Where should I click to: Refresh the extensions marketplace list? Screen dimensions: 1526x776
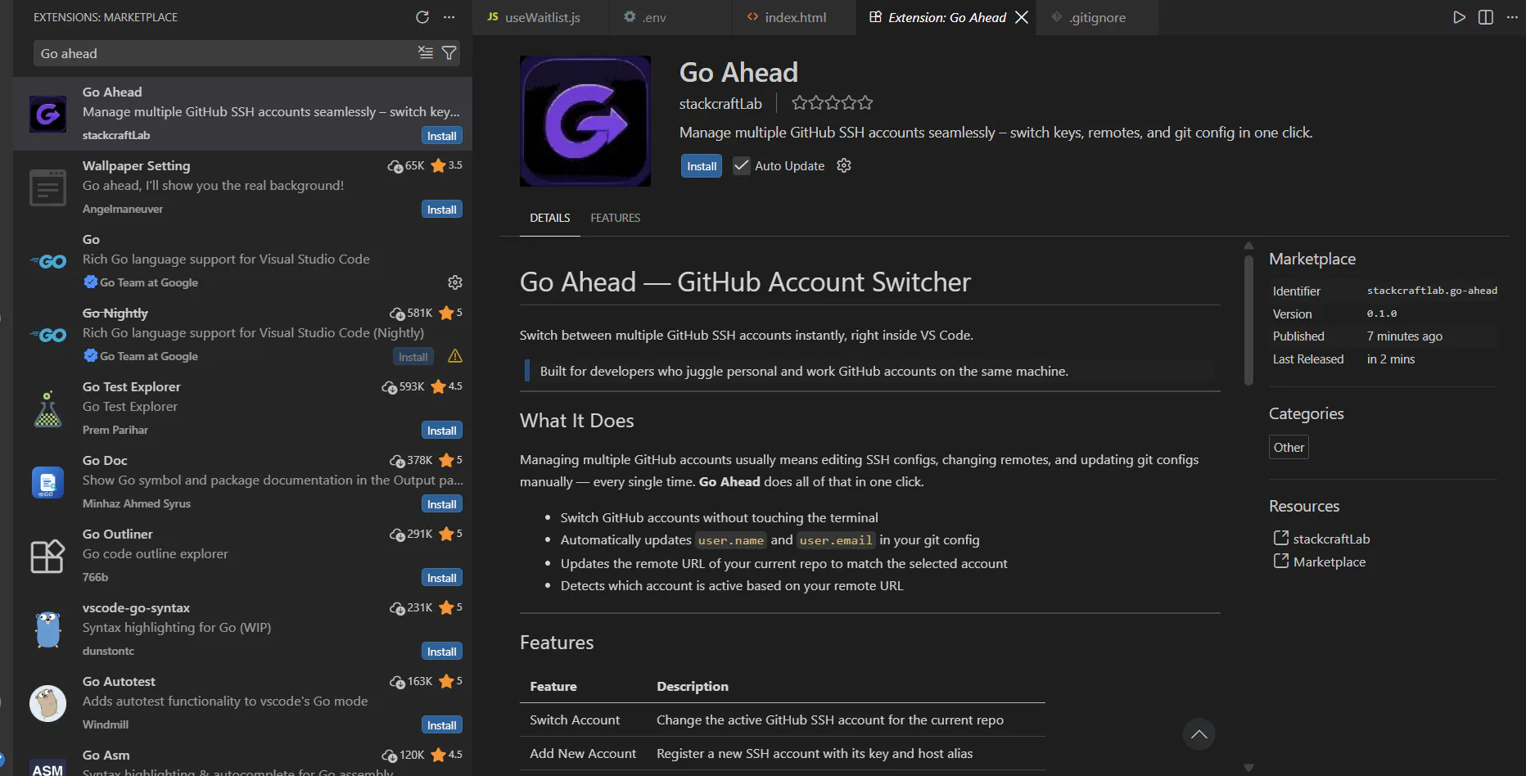pyautogui.click(x=422, y=17)
